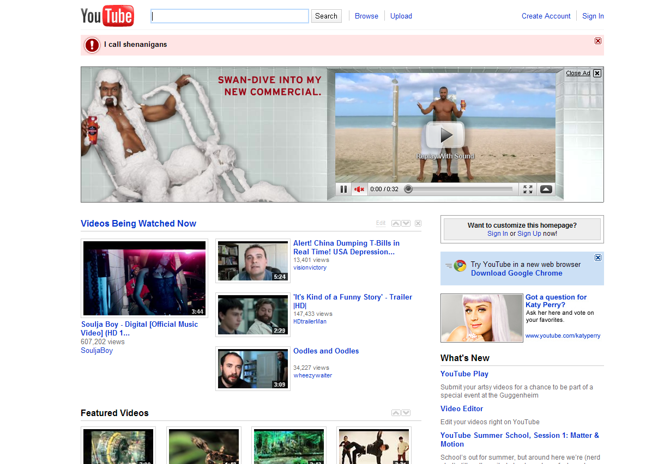Open Soulja Boy - Digital video title

140,328
